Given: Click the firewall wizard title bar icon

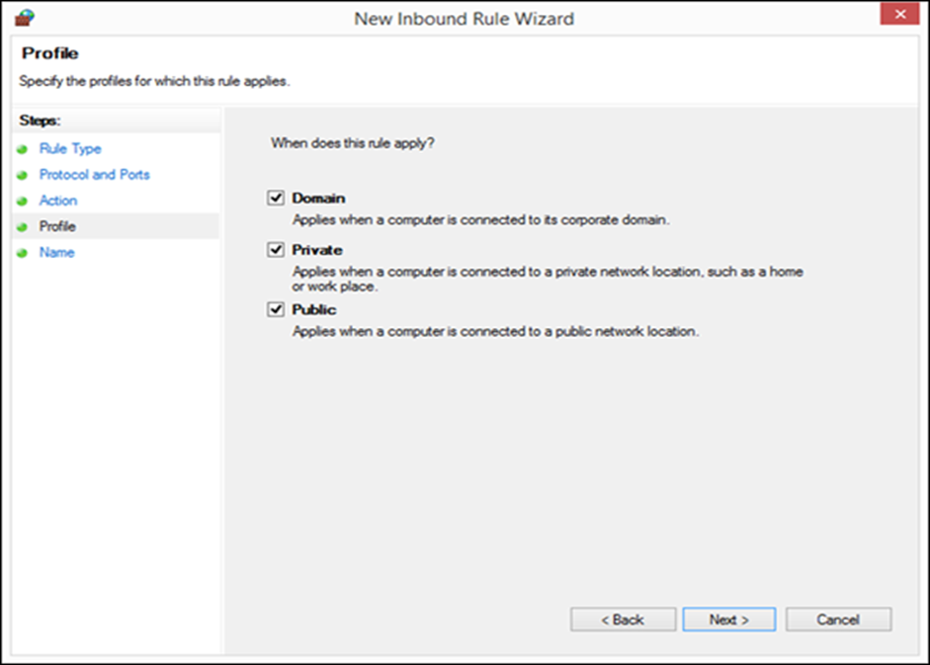Looking at the screenshot, I should [x=25, y=18].
